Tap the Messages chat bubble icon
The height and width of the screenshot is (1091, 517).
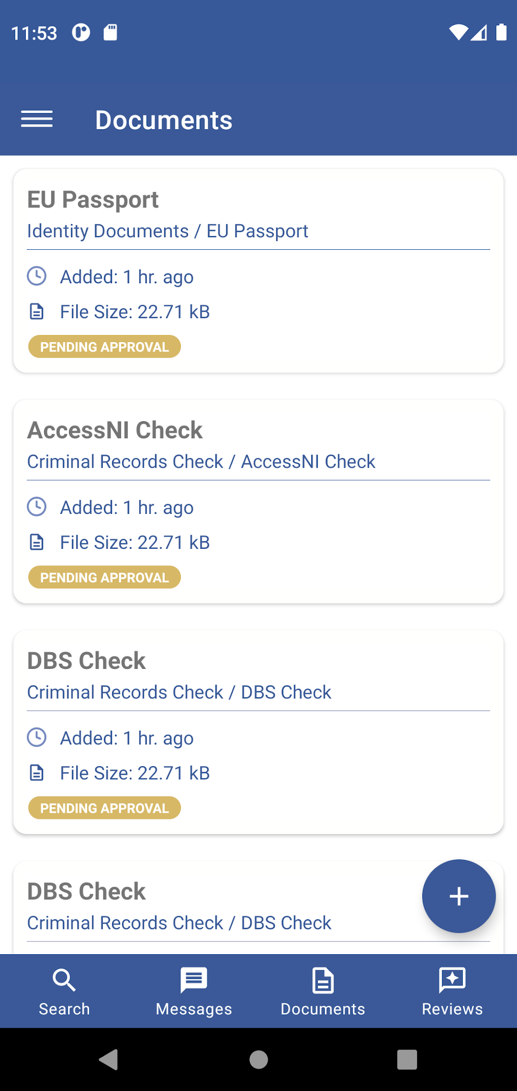click(194, 980)
